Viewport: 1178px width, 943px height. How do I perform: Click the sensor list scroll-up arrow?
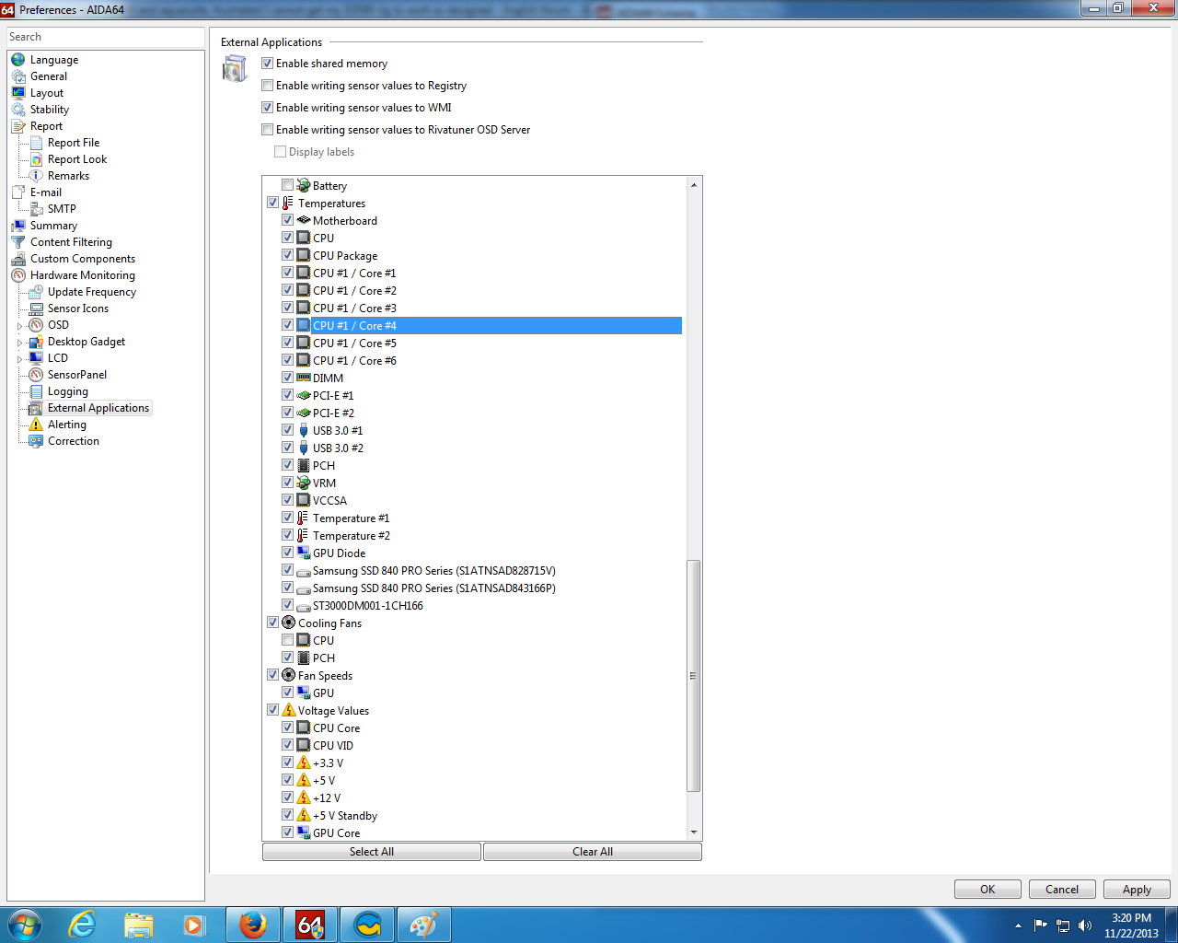point(694,185)
